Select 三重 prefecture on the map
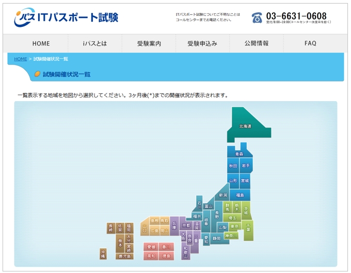The image size is (351, 273). (x=196, y=241)
